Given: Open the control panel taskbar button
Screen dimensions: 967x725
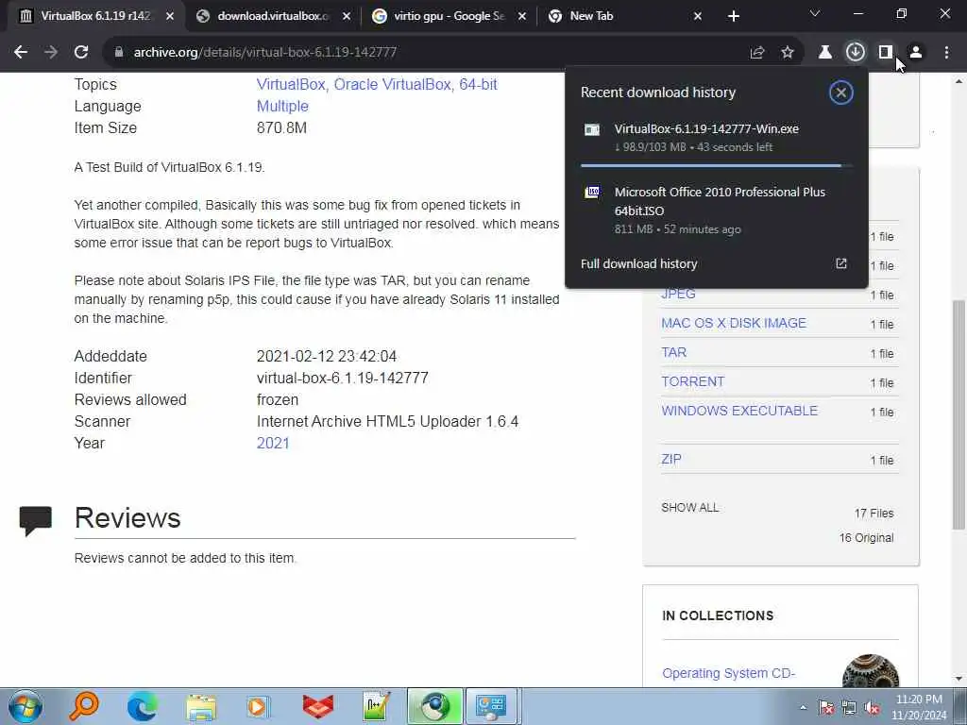Looking at the screenshot, I should click(x=491, y=706).
